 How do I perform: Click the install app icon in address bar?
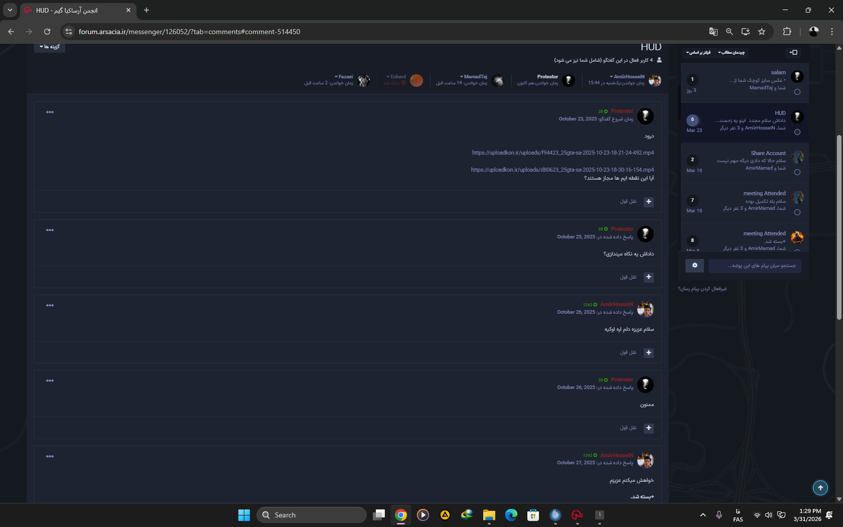pos(746,32)
